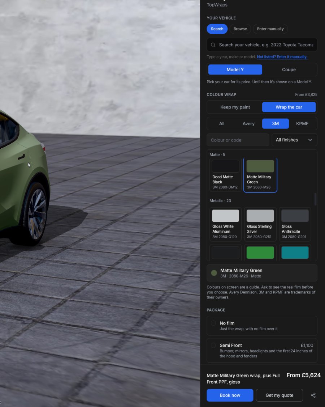
Task: Click the TopWraps brand name
Action: click(217, 5)
